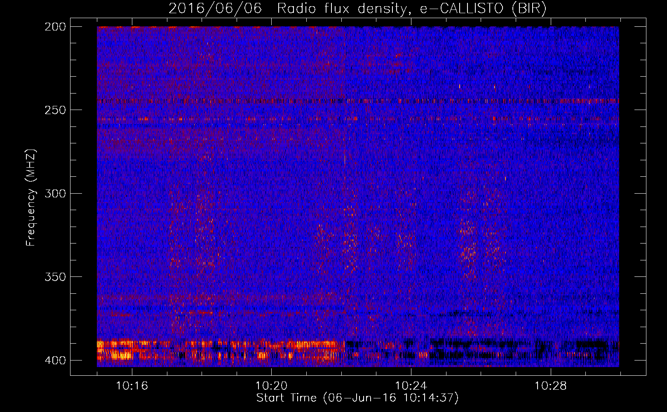Click the 10:24 time tick label
Viewport: 667px width, 412px height.
[411, 386]
